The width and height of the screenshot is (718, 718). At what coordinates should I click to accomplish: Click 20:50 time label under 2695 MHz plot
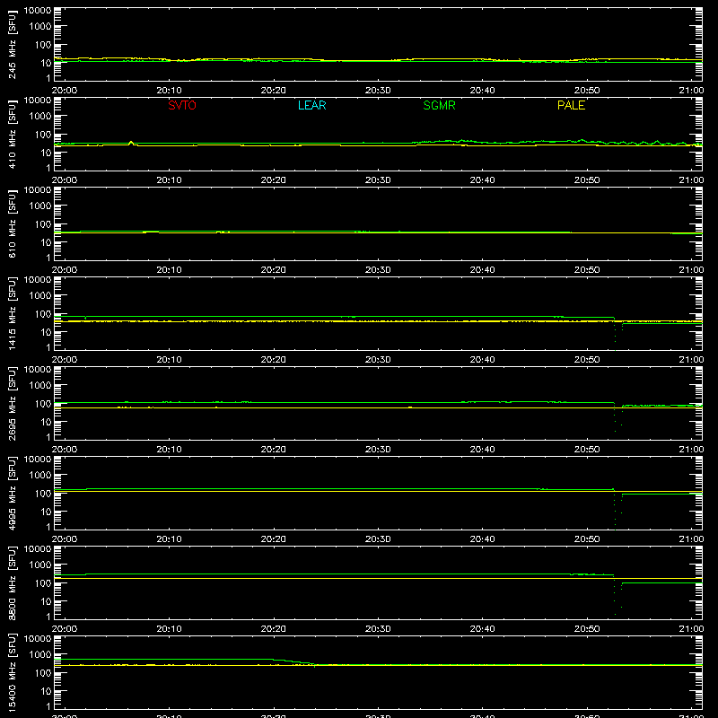coord(587,450)
